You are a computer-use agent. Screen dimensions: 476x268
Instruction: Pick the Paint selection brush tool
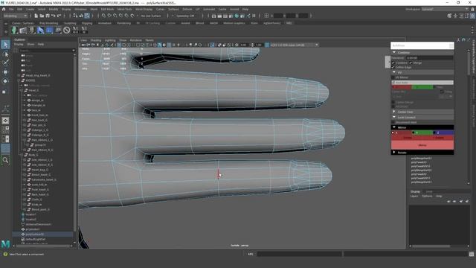(x=5, y=63)
